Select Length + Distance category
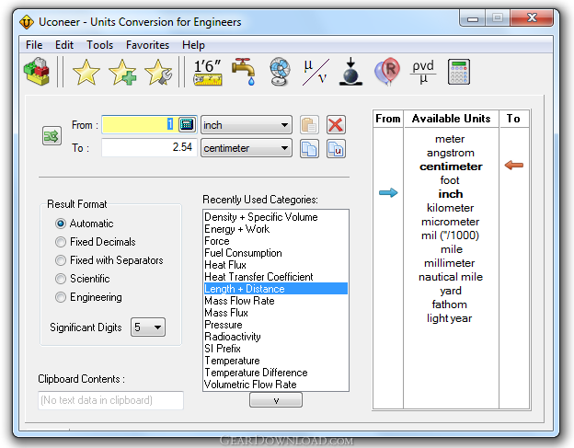Screen dimensions: 574x448 (x=276, y=289)
